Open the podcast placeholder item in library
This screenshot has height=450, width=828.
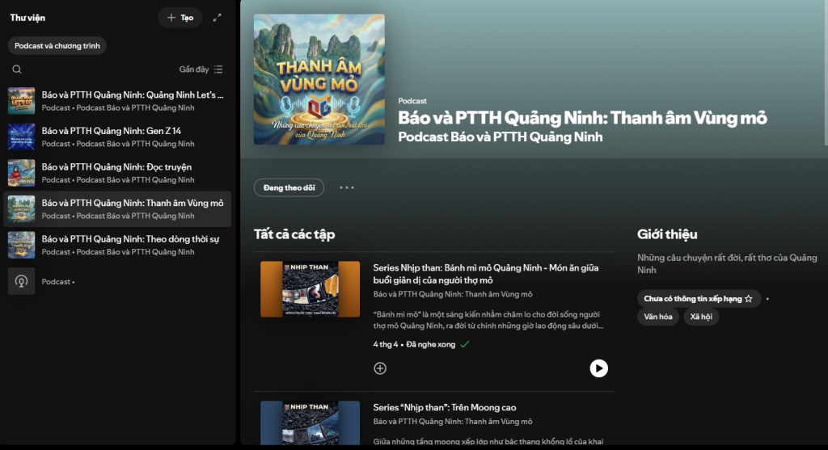click(x=22, y=281)
